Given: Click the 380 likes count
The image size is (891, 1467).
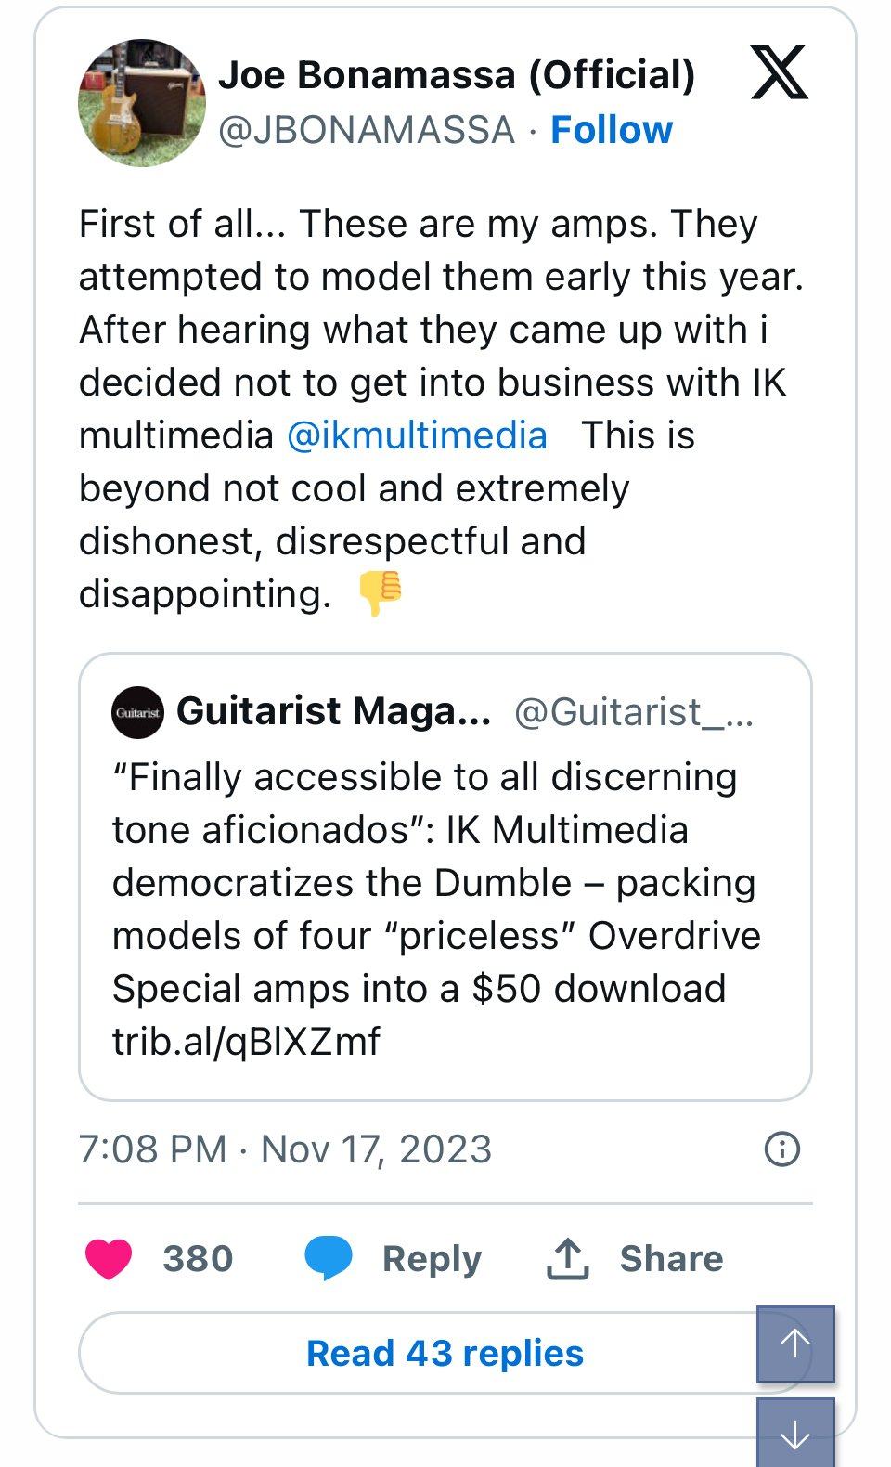Looking at the screenshot, I should (x=198, y=1259).
